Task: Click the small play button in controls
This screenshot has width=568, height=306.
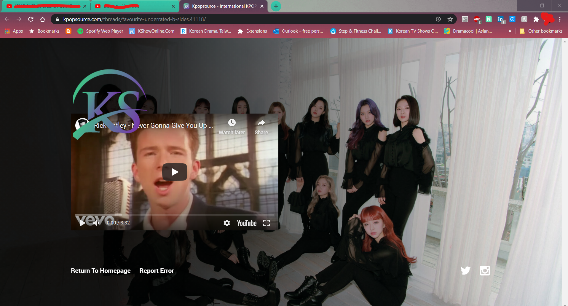Action: tap(82, 223)
